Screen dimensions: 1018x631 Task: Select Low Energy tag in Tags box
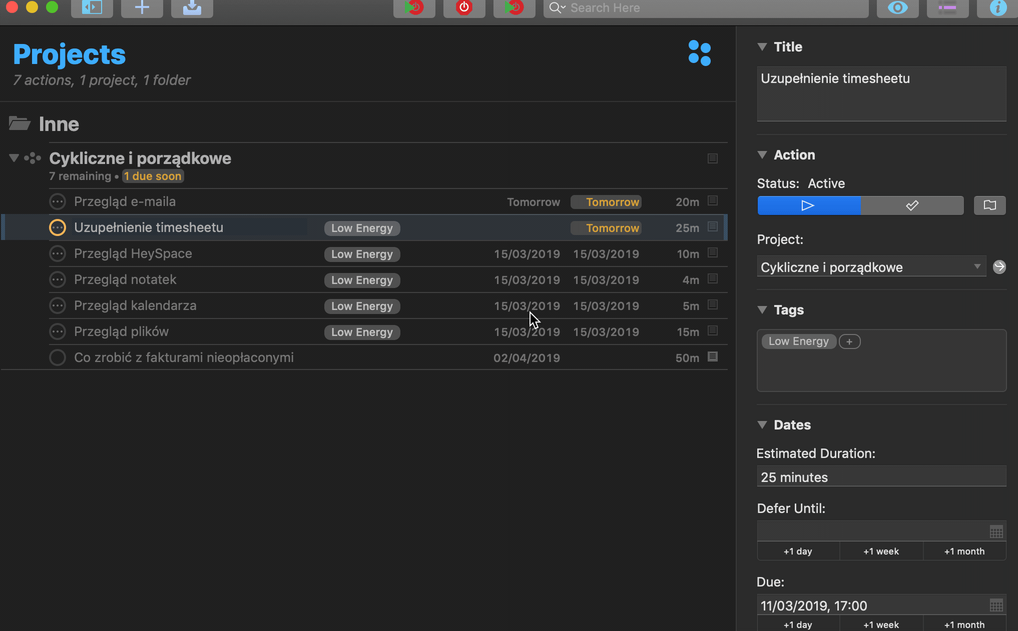pos(798,341)
